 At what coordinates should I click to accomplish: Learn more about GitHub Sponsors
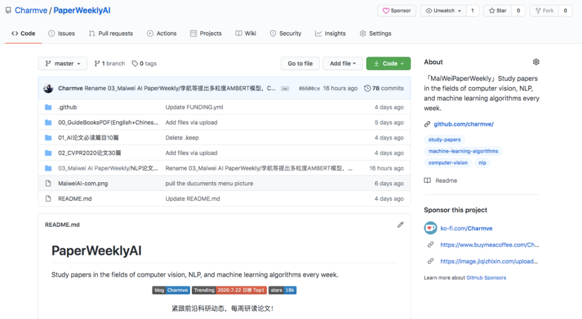coord(486,278)
